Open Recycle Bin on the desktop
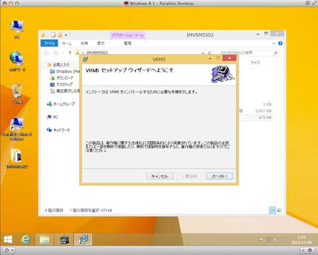Screen dimensions: 318x255 point(17,94)
